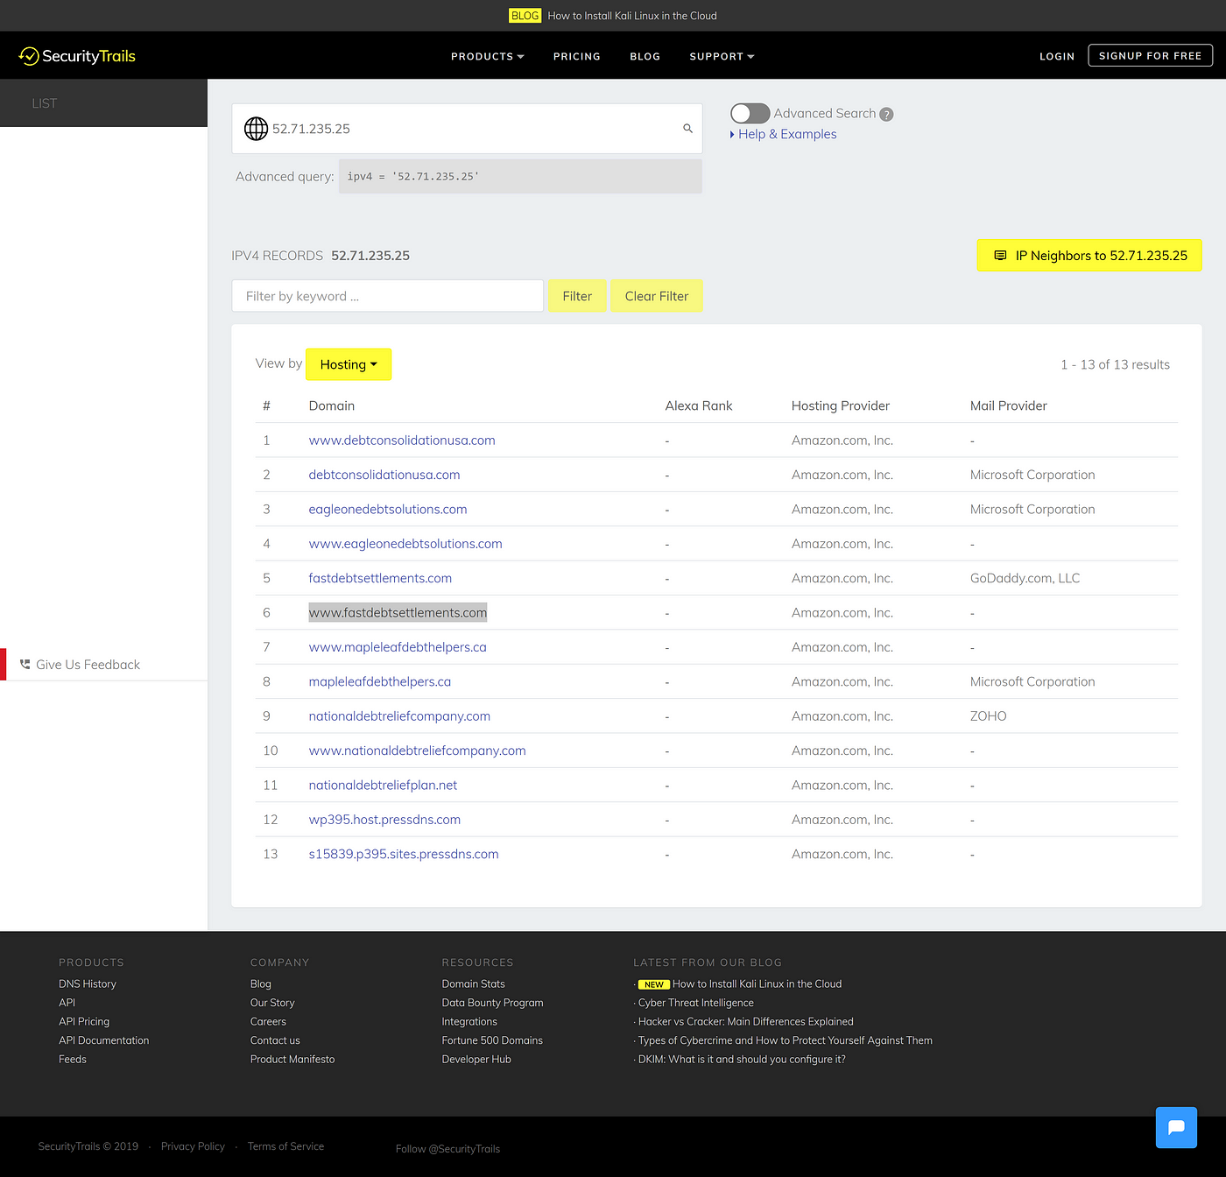This screenshot has width=1226, height=1177.
Task: Open the View by Hosting dropdown
Action: point(349,364)
